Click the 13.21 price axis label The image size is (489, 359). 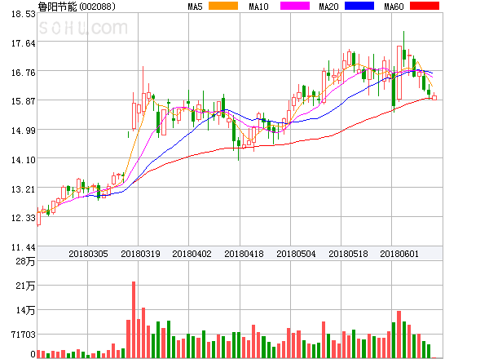tap(24, 189)
